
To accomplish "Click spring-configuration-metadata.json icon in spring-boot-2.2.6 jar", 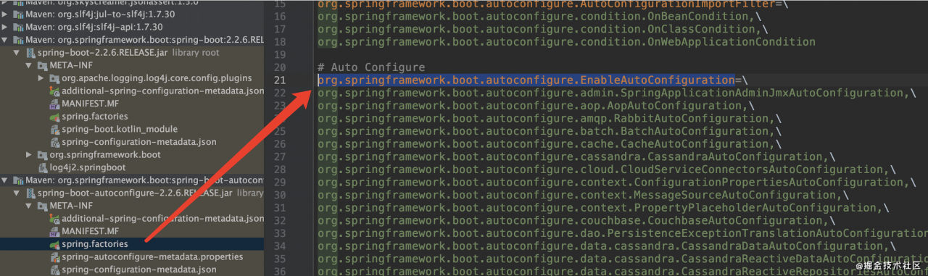I will pos(54,141).
